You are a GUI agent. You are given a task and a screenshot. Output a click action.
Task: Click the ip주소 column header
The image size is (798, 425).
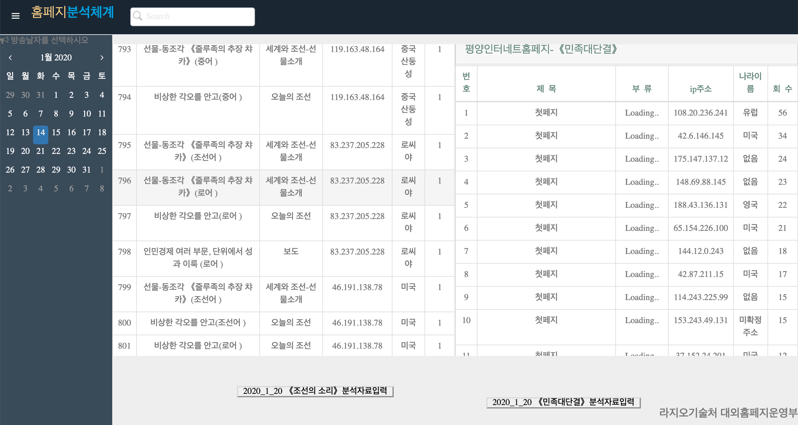click(x=700, y=89)
